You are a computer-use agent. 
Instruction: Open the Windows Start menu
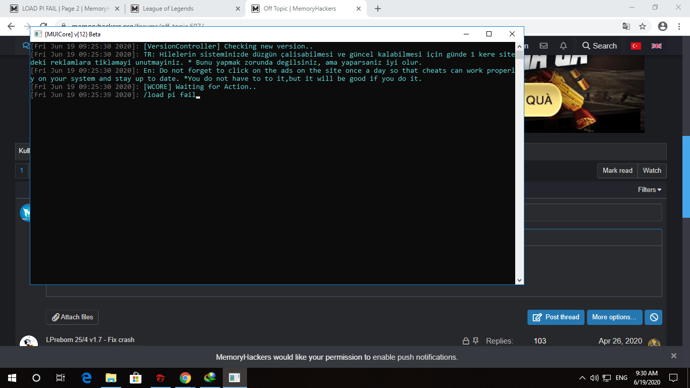pyautogui.click(x=12, y=377)
